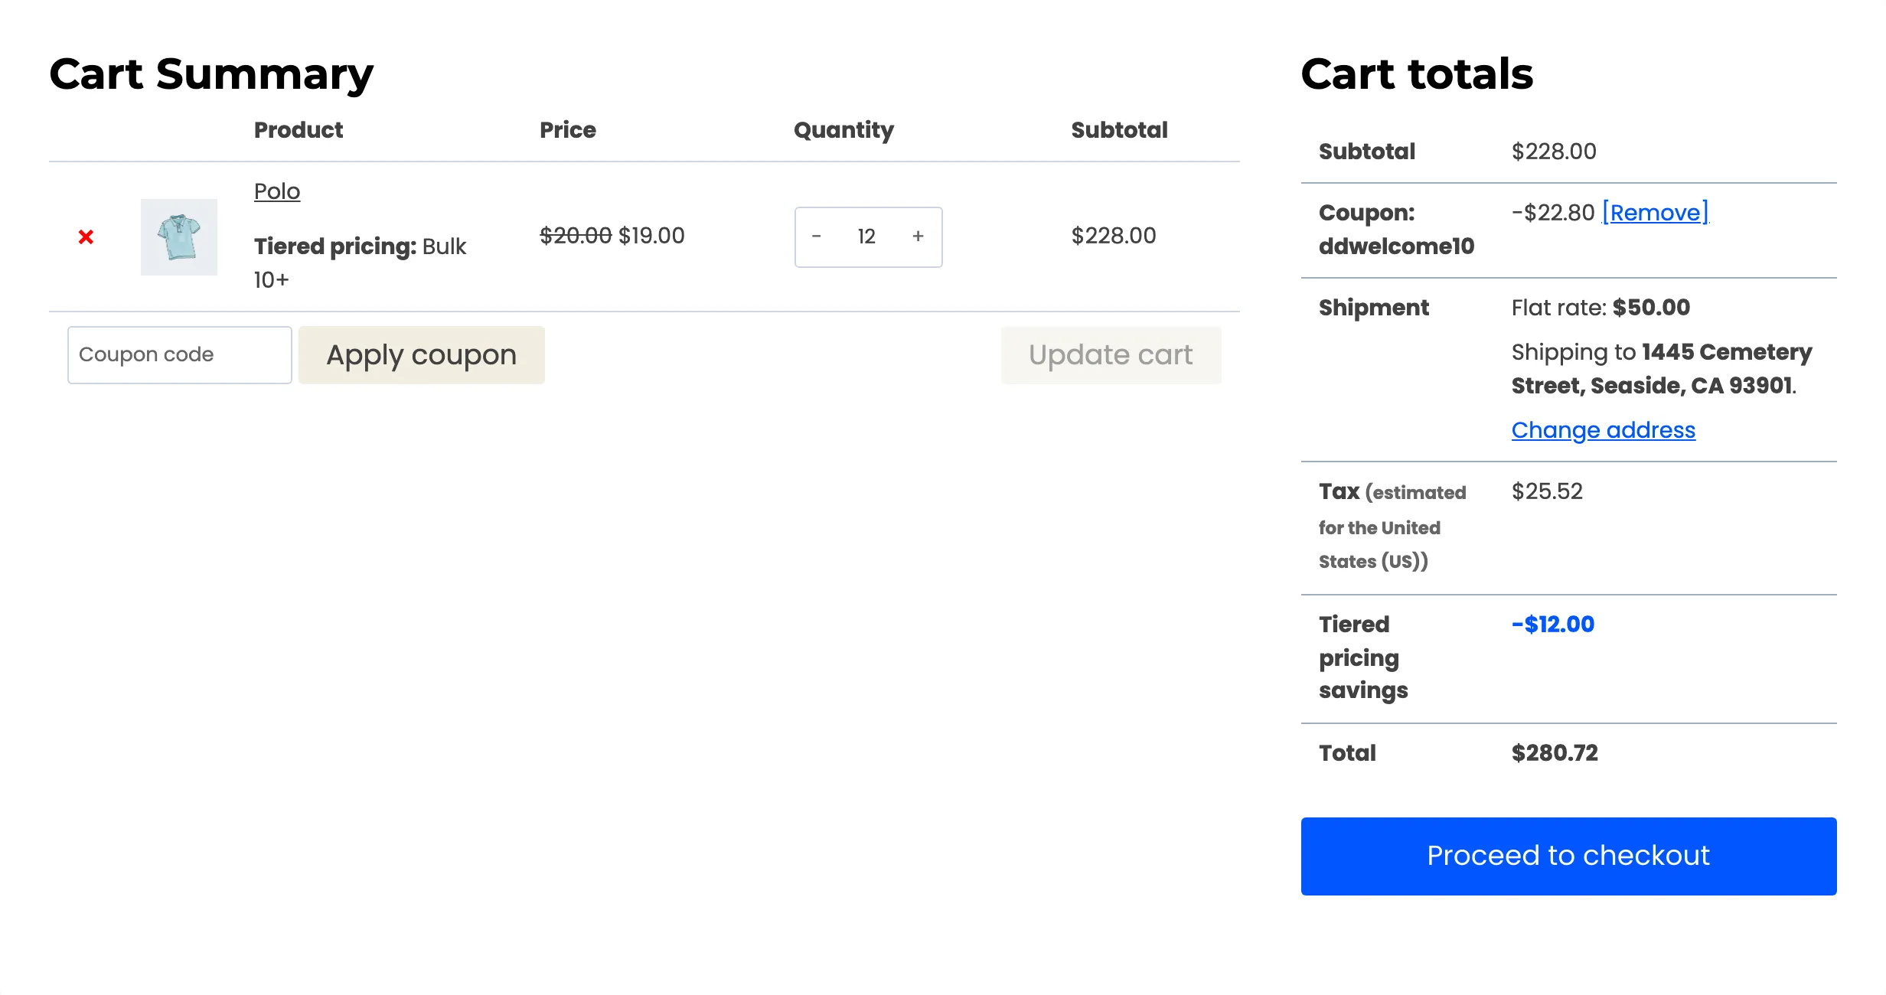Screen dimensions: 1886x995
Task: Click the Cart Summary heading
Action: 211,74
